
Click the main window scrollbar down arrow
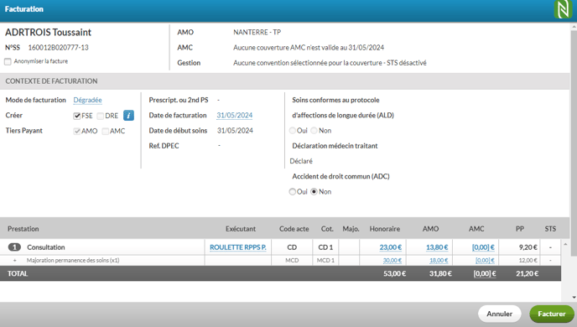(574, 297)
